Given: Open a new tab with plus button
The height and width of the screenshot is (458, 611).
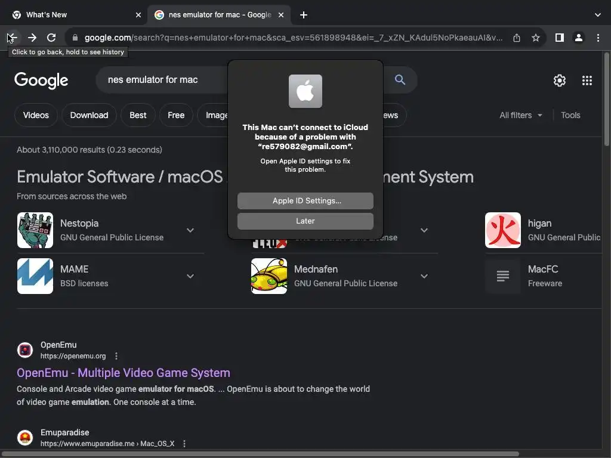Looking at the screenshot, I should (304, 15).
